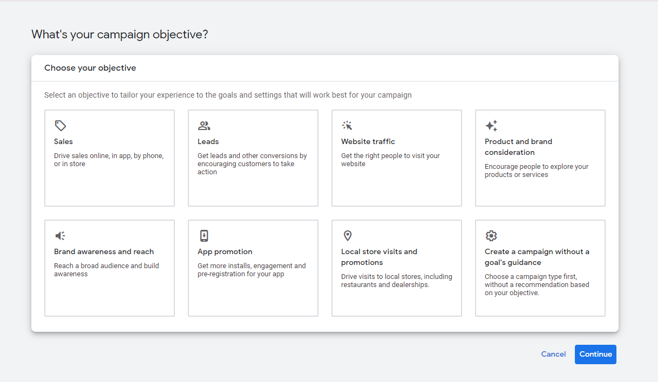658x382 pixels.
Task: Click 'Get leads and other conversions' description
Action: click(252, 164)
